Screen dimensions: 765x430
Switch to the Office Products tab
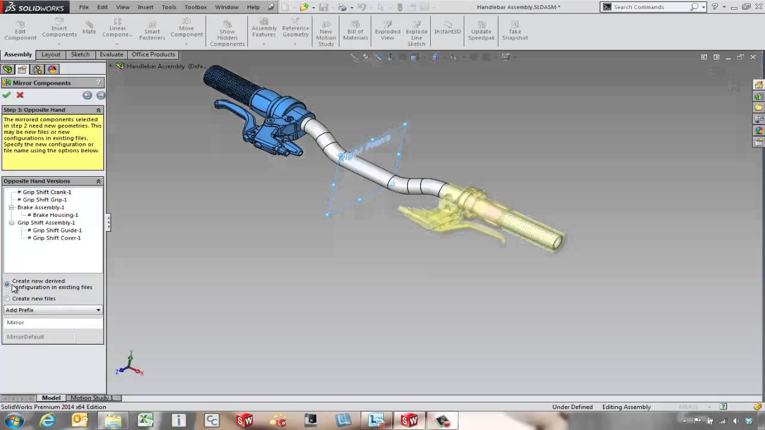point(154,54)
